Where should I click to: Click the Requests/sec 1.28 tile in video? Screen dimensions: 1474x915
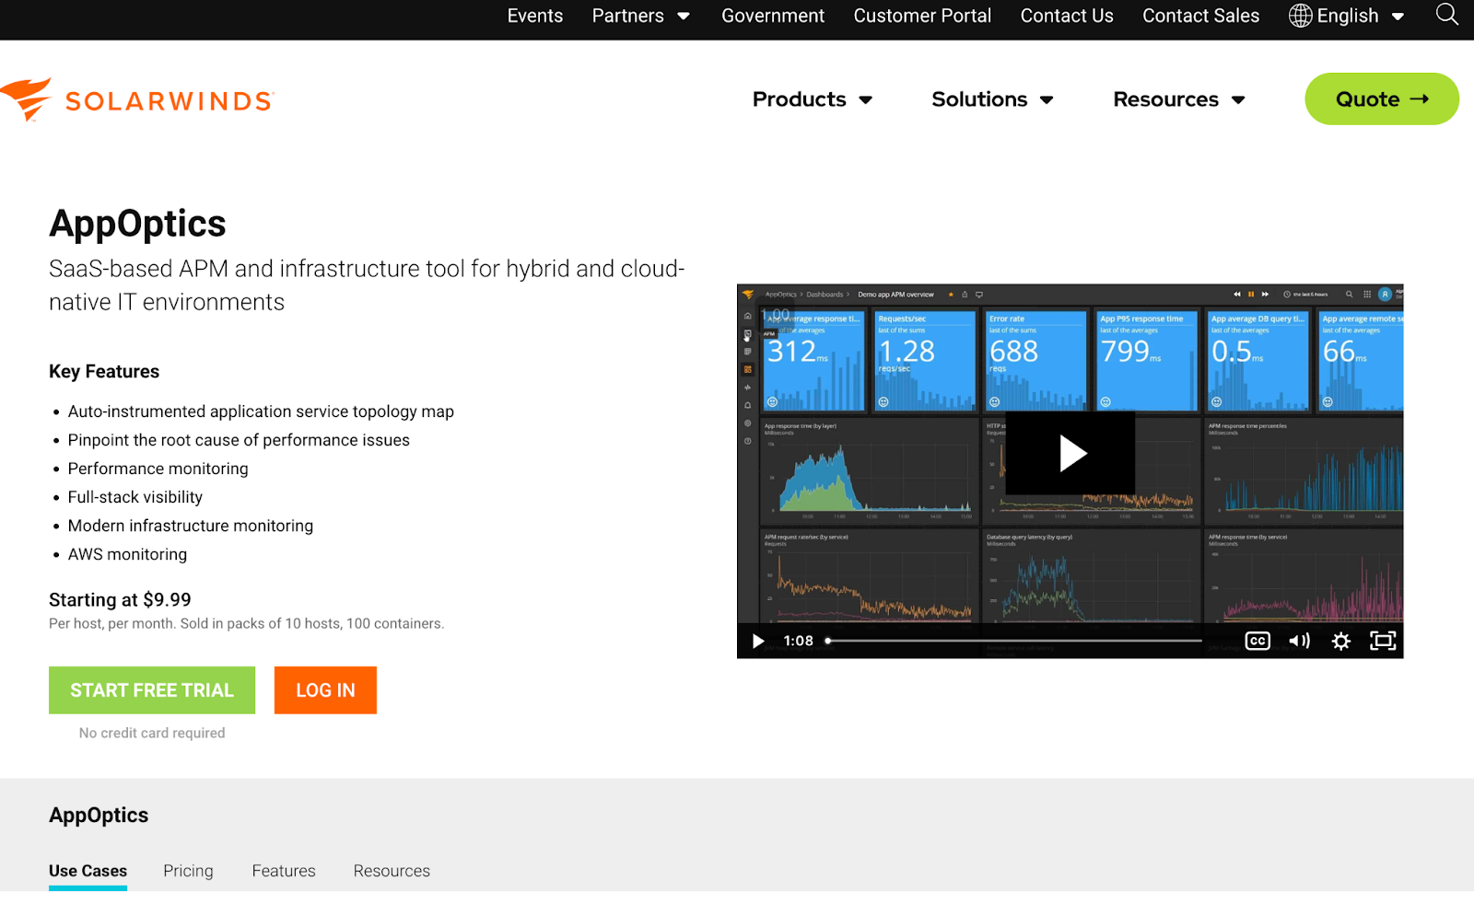coord(925,361)
